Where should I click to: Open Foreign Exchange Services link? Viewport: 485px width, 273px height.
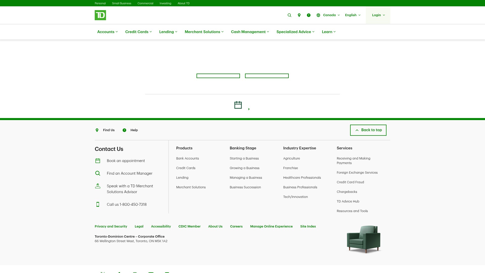(x=357, y=173)
